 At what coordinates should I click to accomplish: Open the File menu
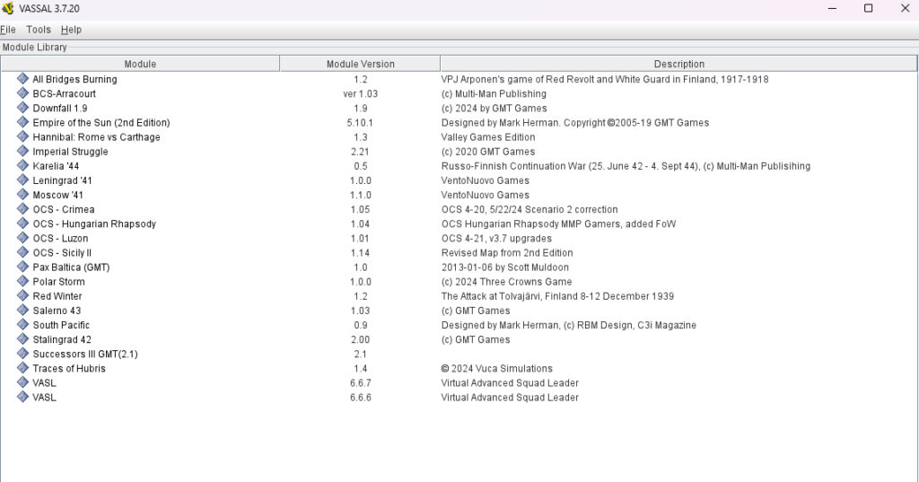(x=8, y=30)
